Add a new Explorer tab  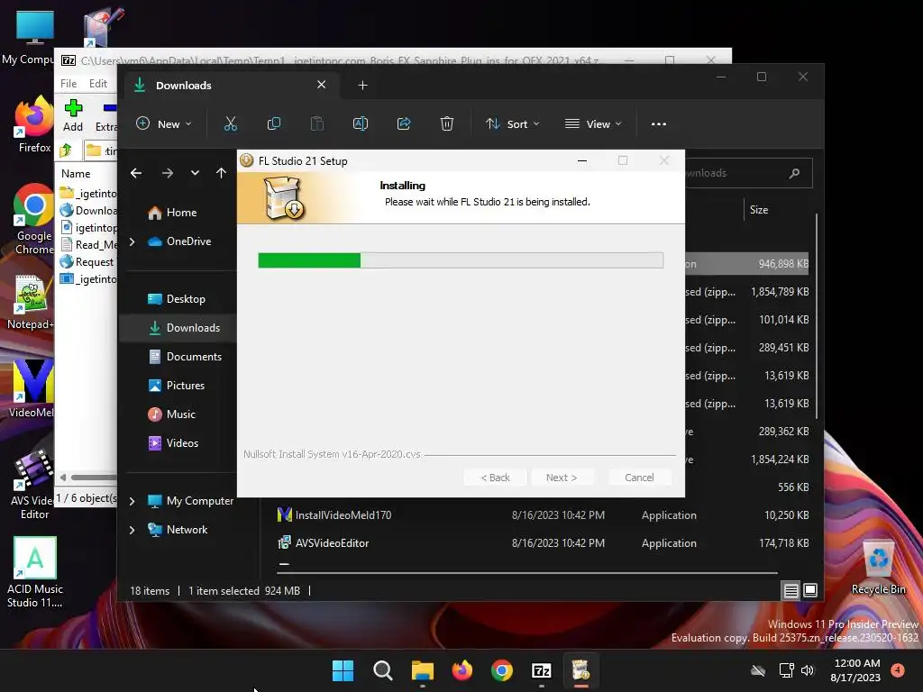click(362, 86)
